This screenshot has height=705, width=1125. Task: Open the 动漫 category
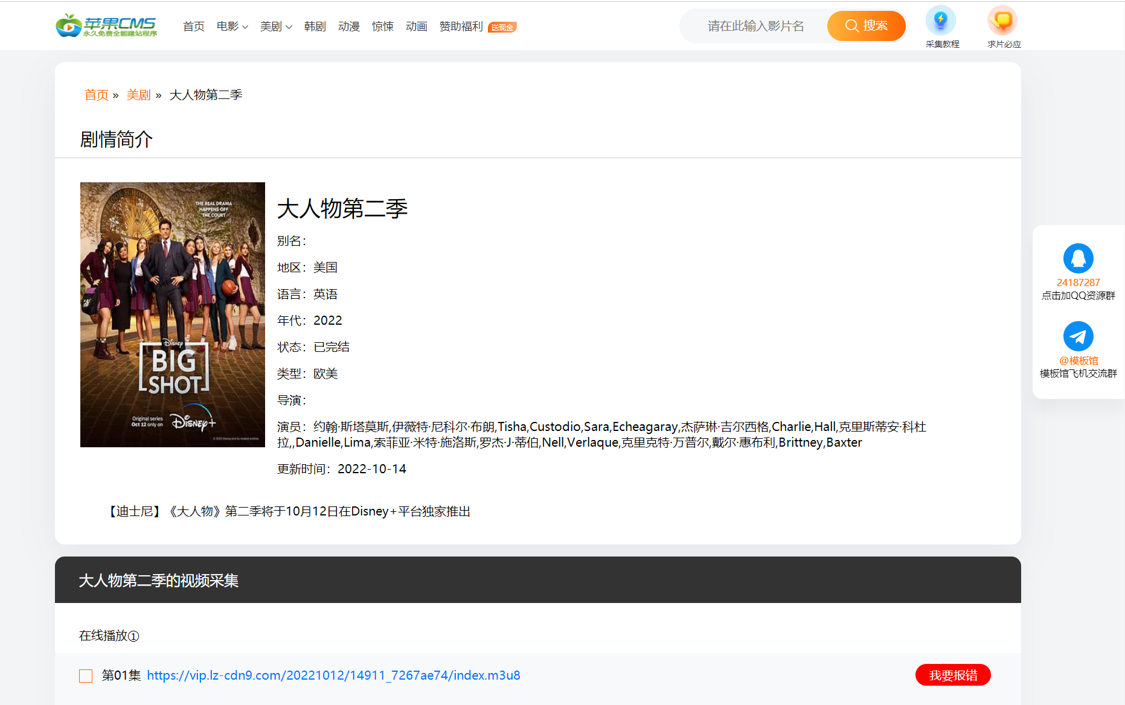click(x=349, y=27)
